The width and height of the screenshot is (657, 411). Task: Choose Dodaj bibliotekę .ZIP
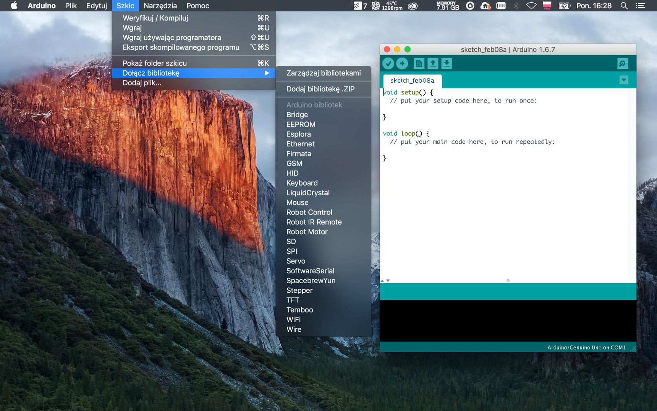[324, 89]
